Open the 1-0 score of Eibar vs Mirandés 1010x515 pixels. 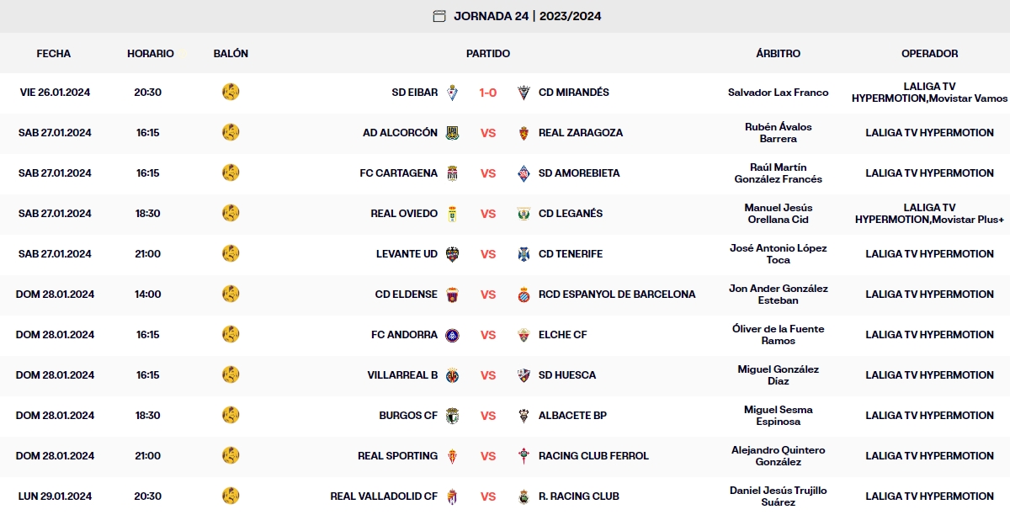pos(489,93)
